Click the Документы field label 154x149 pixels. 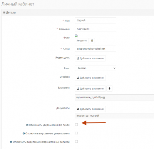tap(63, 108)
